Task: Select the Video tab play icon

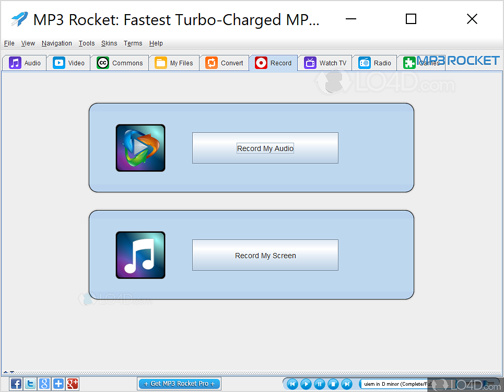Action: (x=58, y=63)
